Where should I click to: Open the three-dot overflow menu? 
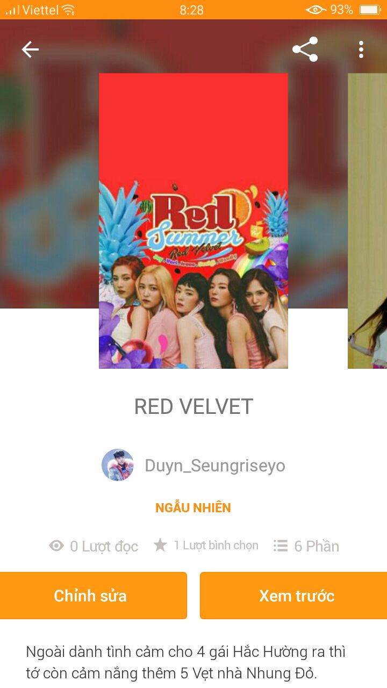(x=361, y=49)
